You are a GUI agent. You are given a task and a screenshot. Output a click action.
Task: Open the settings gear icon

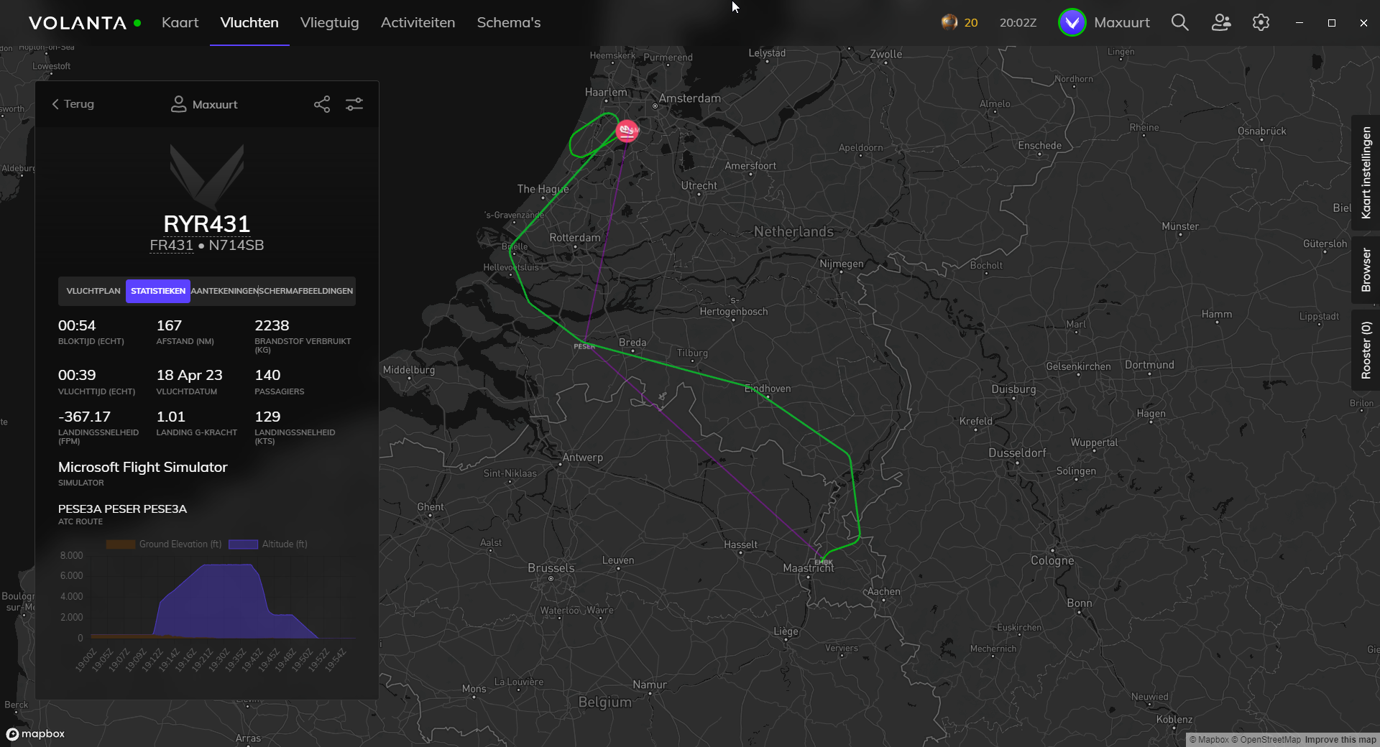[1261, 22]
